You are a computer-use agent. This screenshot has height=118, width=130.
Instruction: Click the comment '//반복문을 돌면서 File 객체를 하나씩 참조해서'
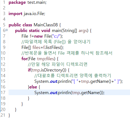pyautogui.click(x=67, y=53)
